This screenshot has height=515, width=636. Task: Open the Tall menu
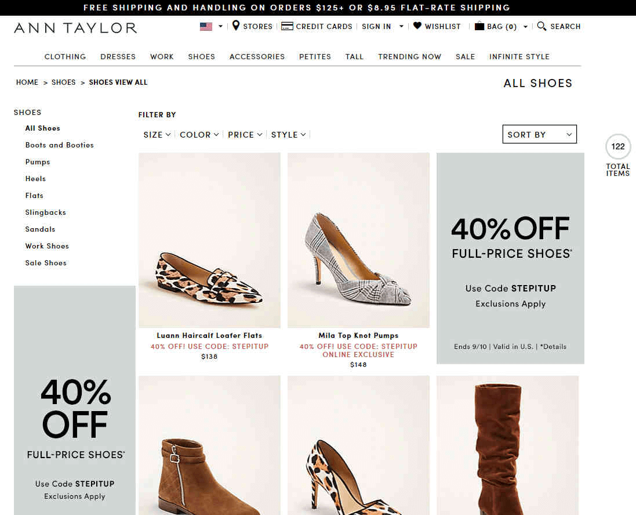point(354,56)
